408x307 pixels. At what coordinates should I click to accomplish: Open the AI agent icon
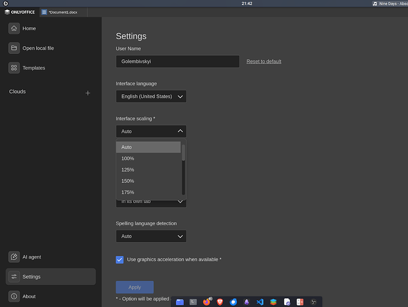pyautogui.click(x=14, y=257)
